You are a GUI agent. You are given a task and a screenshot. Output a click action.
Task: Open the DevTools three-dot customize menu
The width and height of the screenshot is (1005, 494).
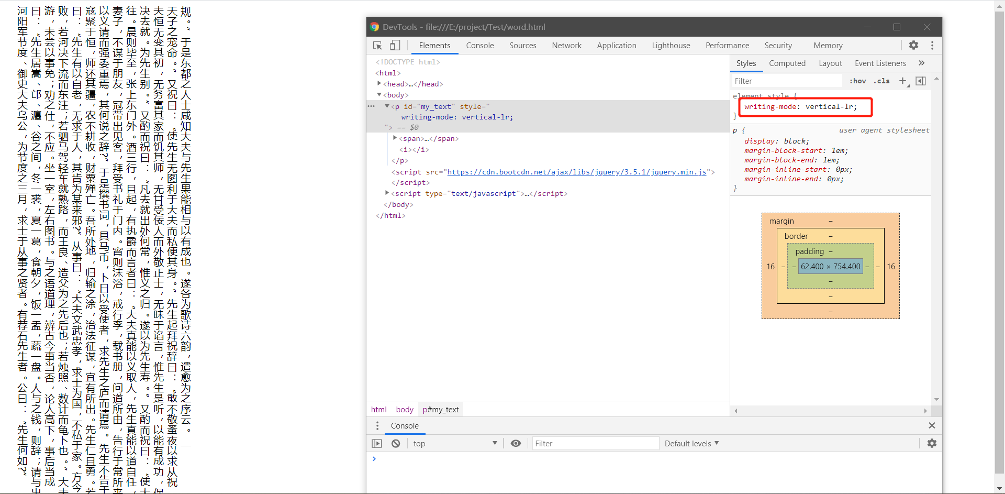(x=932, y=46)
